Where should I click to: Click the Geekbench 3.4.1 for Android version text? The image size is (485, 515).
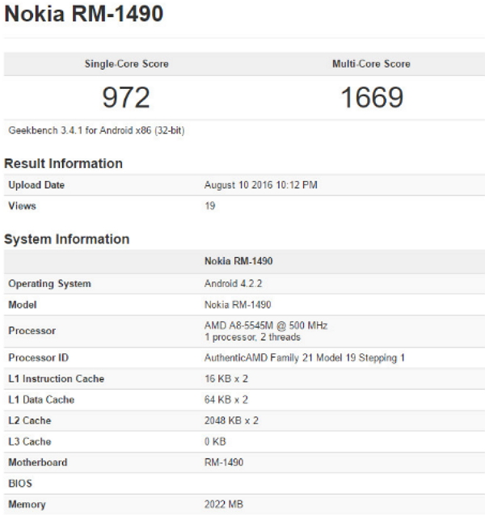[x=96, y=130]
